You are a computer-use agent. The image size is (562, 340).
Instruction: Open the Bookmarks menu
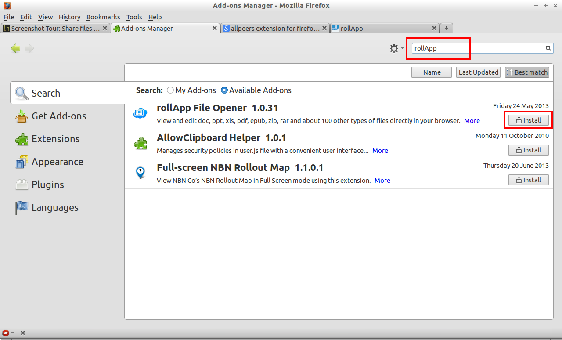pos(103,17)
